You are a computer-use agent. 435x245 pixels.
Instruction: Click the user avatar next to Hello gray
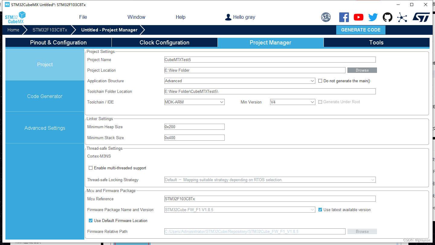tap(228, 17)
